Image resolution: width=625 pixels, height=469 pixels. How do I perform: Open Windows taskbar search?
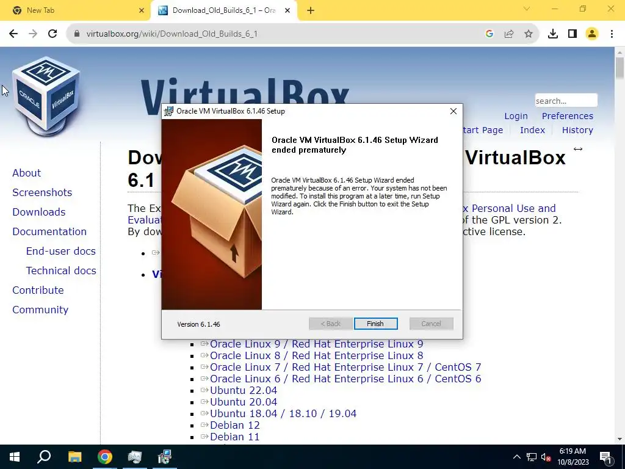44,457
